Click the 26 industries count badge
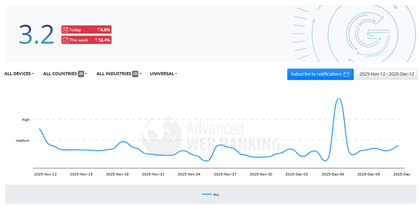This screenshot has height=207, width=419. [135, 74]
